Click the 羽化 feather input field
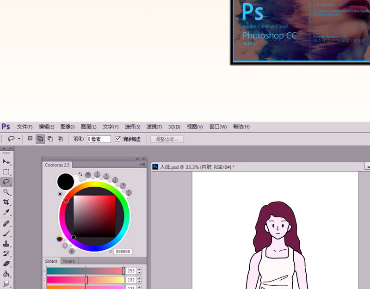This screenshot has width=370, height=289. pos(99,139)
